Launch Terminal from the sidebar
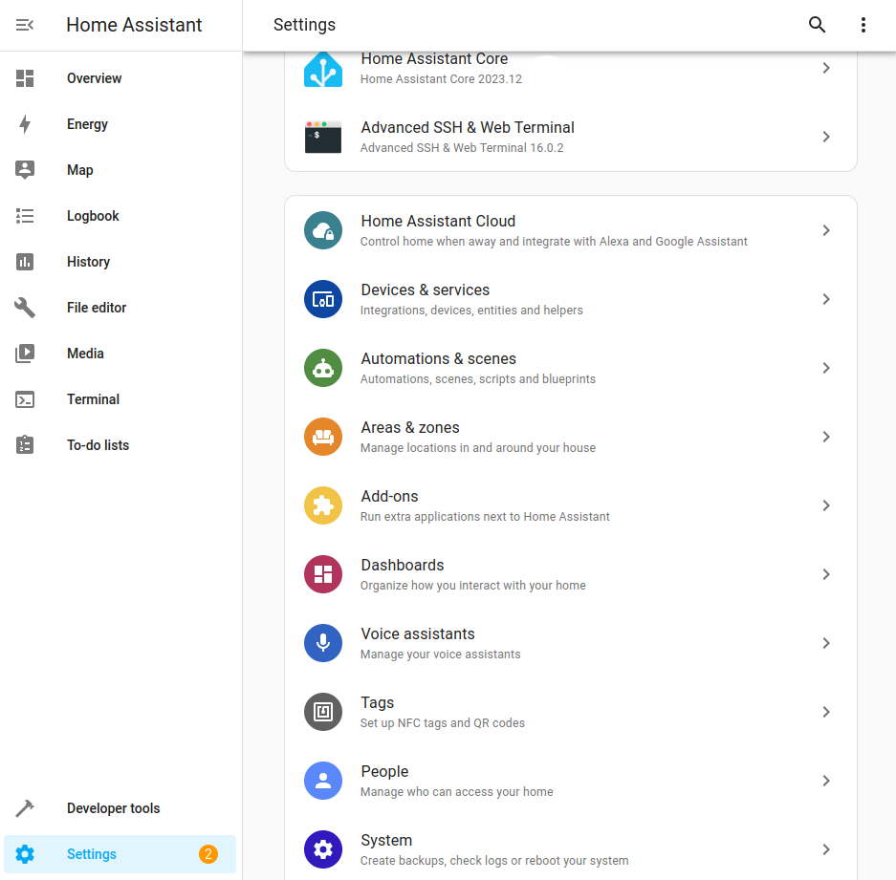Image resolution: width=896 pixels, height=880 pixels. [120, 399]
